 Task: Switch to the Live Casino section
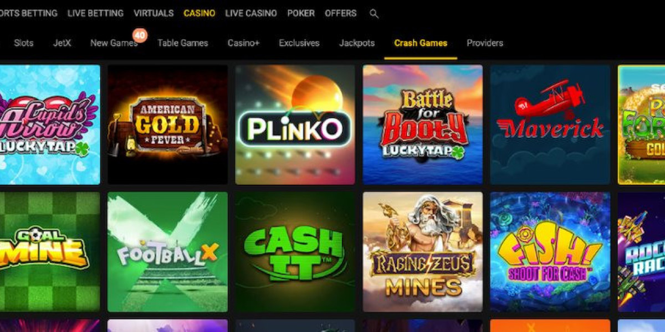tap(251, 13)
